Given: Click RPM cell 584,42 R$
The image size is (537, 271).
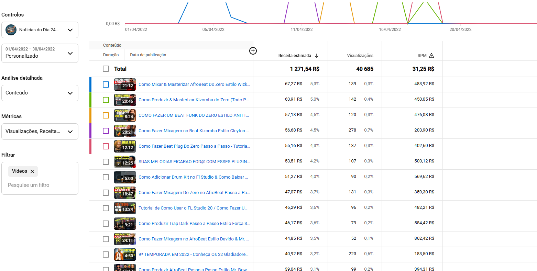Looking at the screenshot, I should (424, 223).
